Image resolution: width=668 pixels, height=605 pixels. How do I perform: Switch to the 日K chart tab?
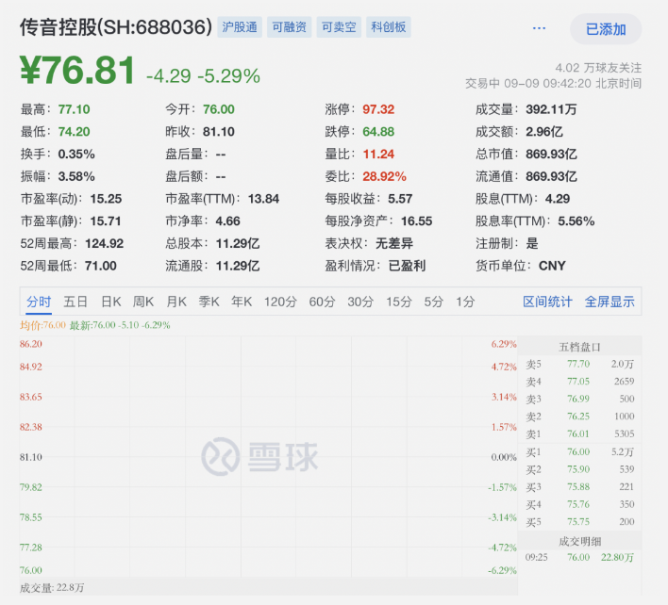click(111, 302)
